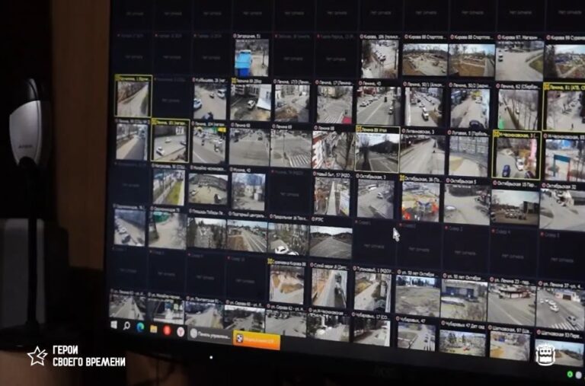Click the taskbar search magnifier icon
585x386 pixels.
tap(128, 327)
